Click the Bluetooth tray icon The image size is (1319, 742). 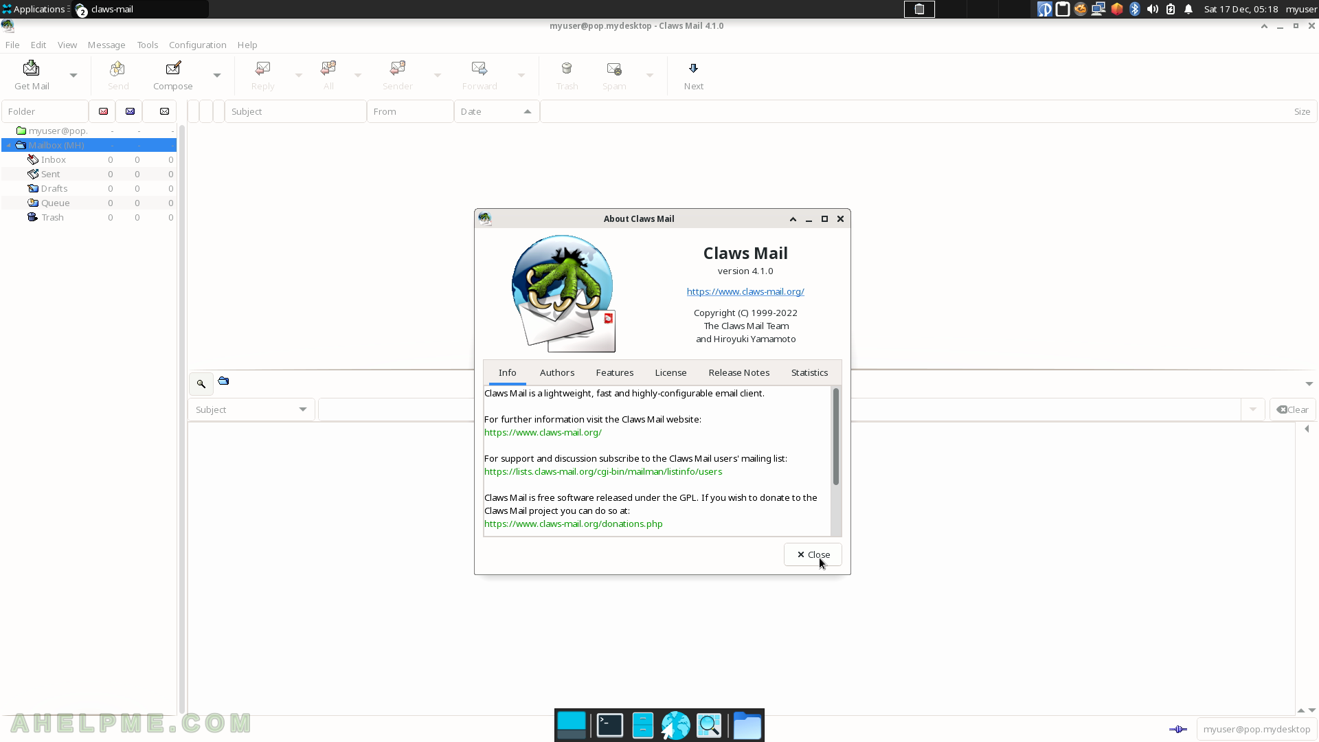(x=1135, y=9)
